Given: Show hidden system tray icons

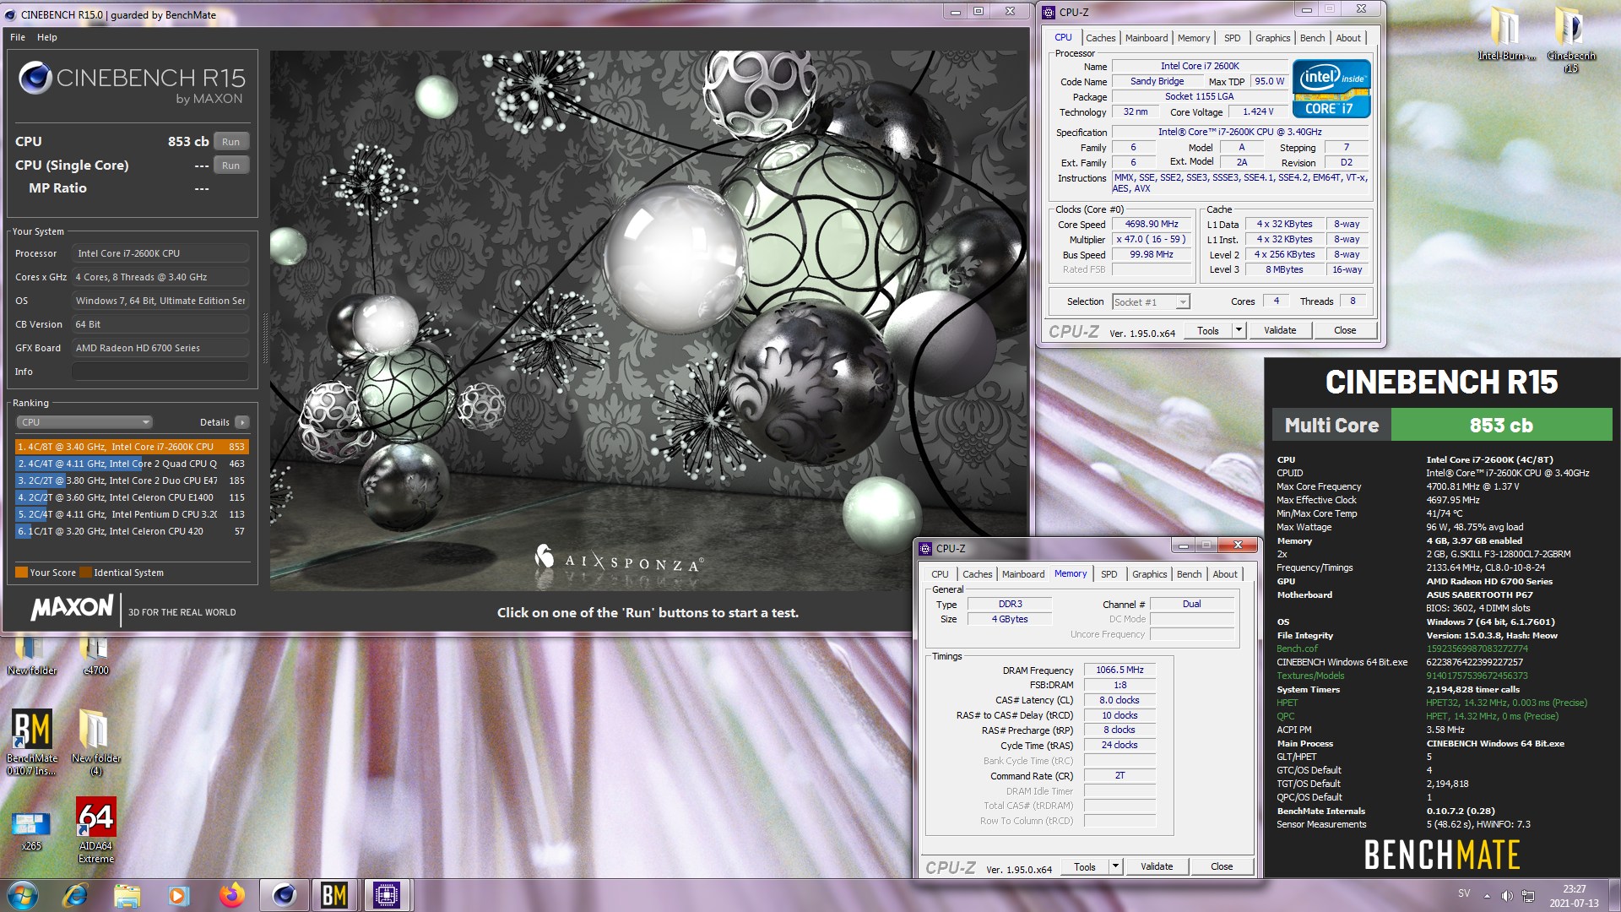Looking at the screenshot, I should [x=1487, y=895].
